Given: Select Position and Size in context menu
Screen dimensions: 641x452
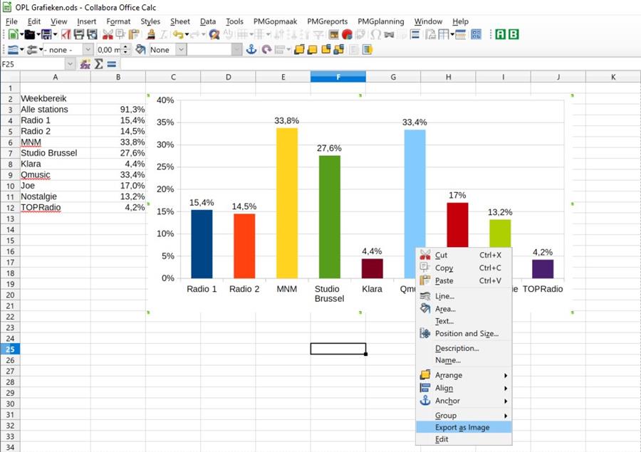Looking at the screenshot, I should click(464, 333).
